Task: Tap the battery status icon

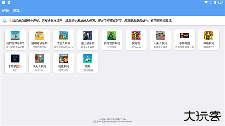Action: tap(215, 2)
